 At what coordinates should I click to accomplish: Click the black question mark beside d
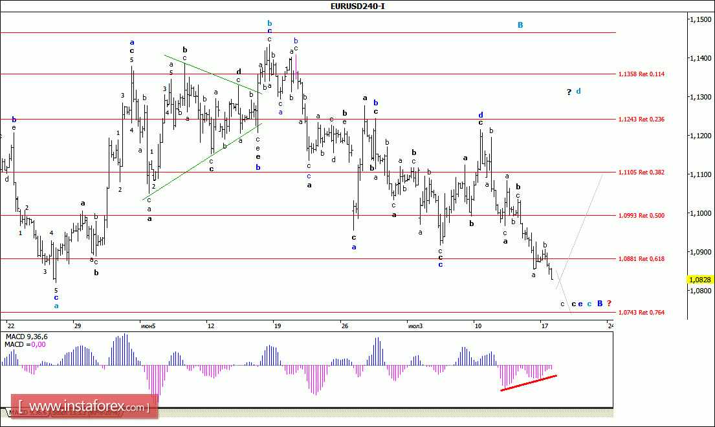point(569,92)
